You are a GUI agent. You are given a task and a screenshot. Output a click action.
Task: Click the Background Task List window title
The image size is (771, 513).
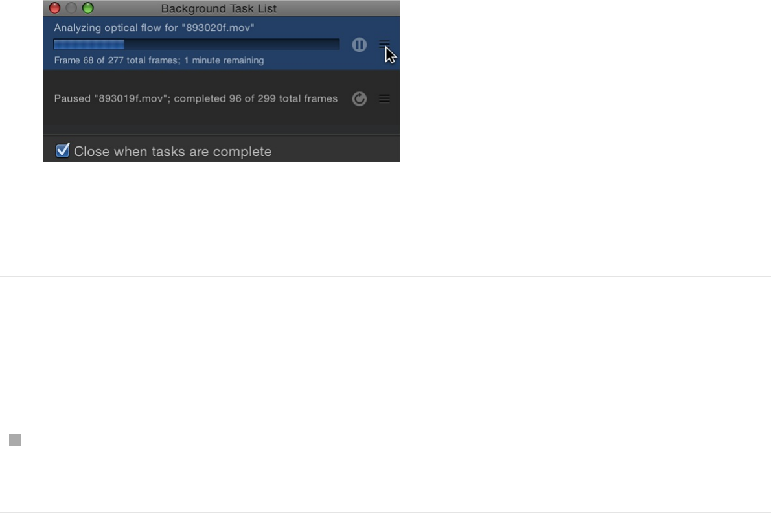click(219, 8)
